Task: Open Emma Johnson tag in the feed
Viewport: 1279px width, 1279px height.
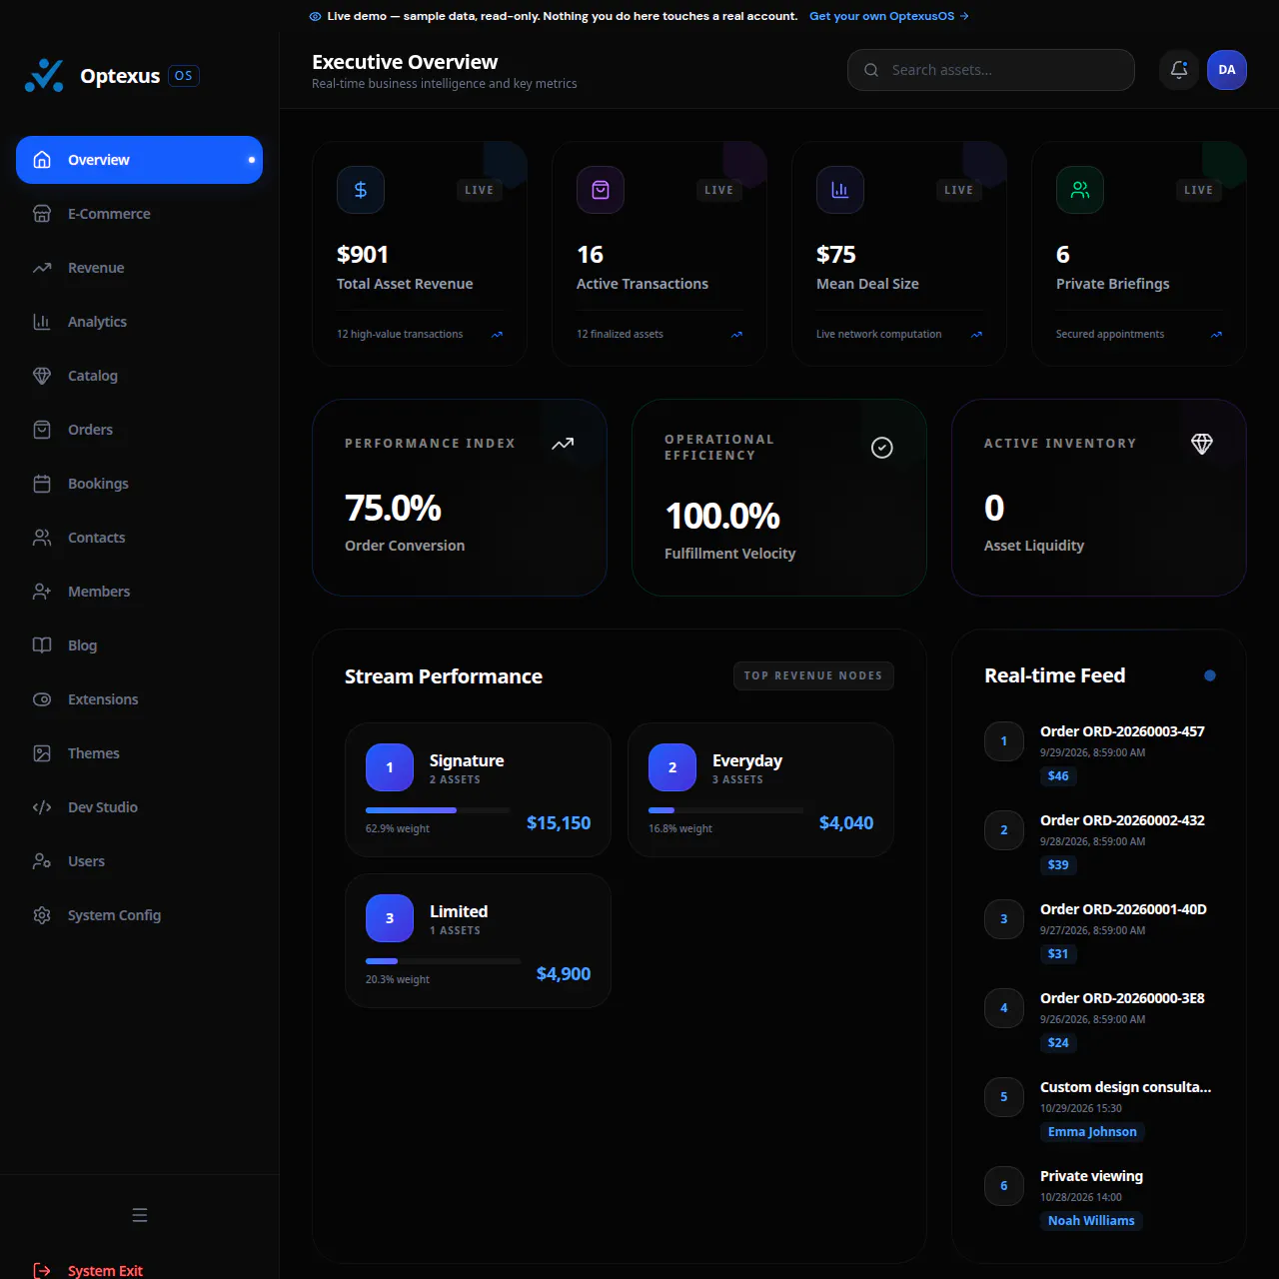Action: coord(1092,1132)
